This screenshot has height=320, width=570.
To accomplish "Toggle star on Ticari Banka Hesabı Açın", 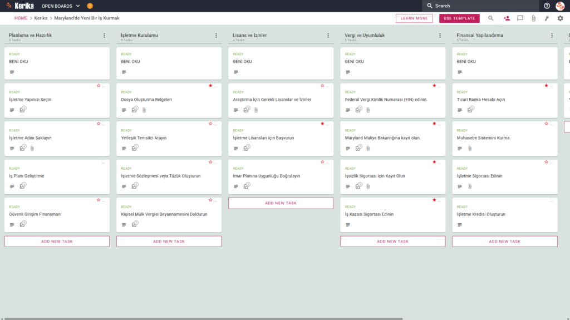I will click(x=547, y=86).
